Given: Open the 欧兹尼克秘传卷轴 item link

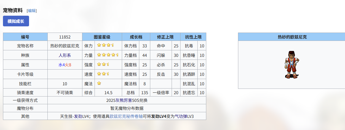Looking at the screenshot, I should click(x=126, y=116).
